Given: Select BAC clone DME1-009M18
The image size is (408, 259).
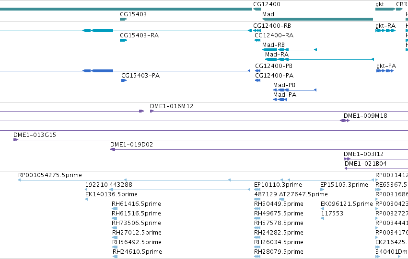Looking at the screenshot, I should (x=365, y=116).
